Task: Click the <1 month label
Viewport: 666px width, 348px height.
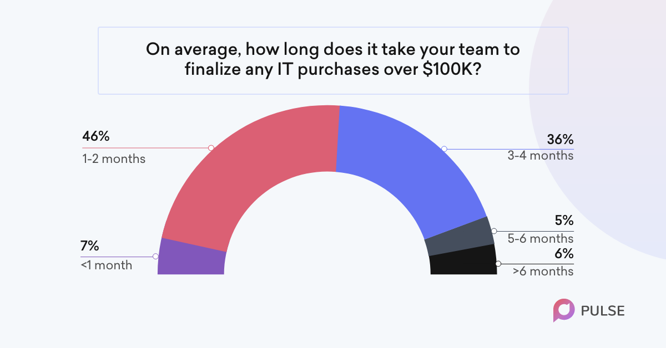Action: coord(107,265)
